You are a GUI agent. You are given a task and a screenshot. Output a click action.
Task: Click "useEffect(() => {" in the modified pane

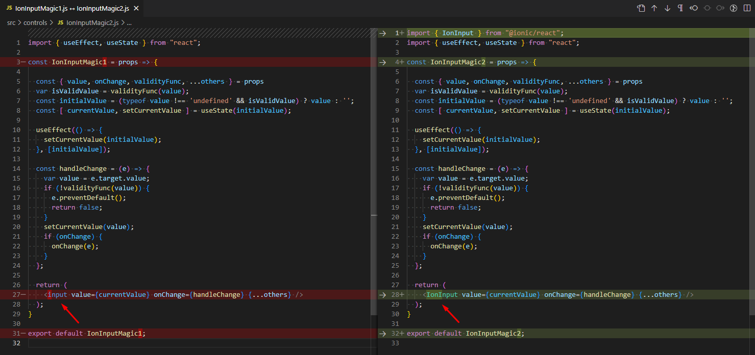pos(448,130)
